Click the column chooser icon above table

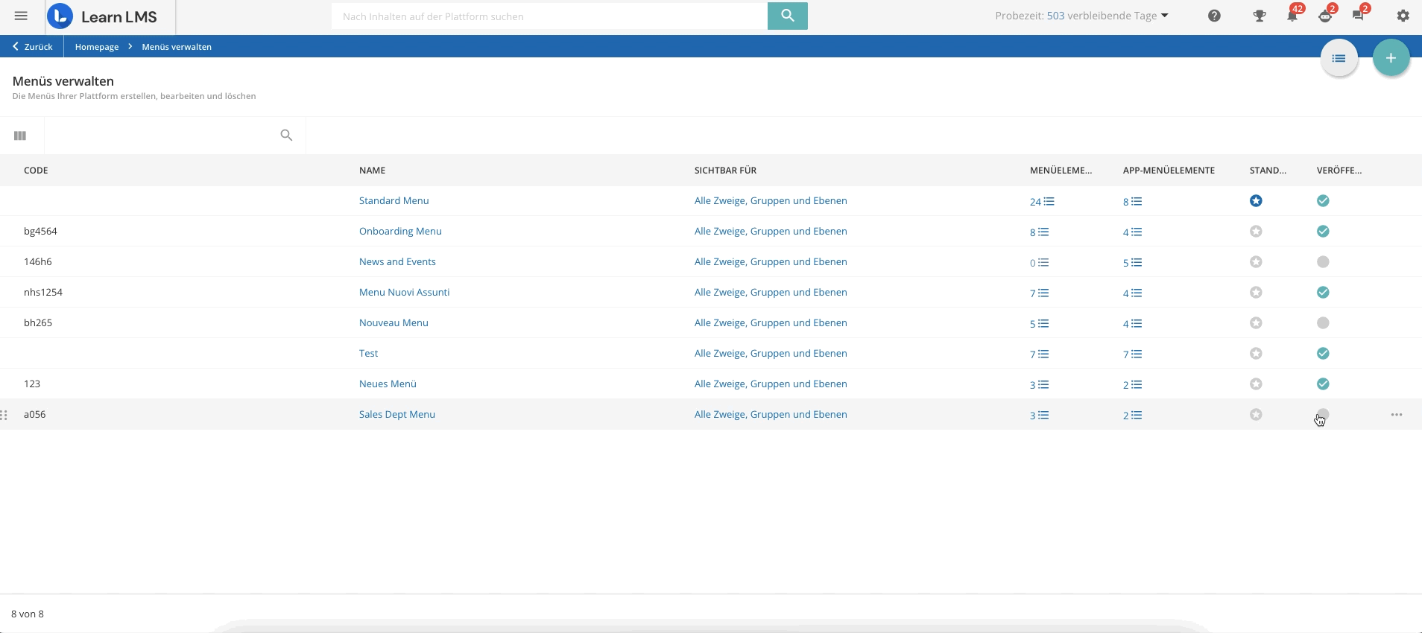tap(20, 136)
